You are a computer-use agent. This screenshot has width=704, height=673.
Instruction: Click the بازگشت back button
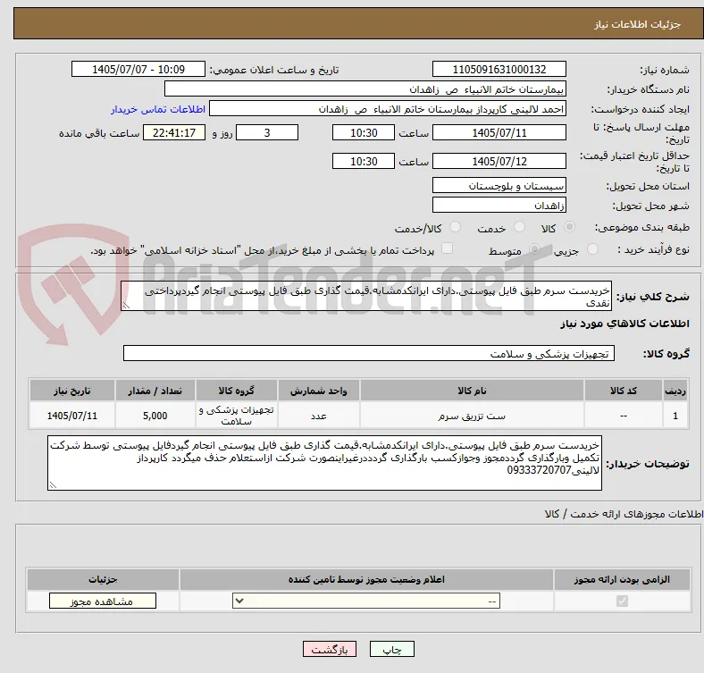330,650
